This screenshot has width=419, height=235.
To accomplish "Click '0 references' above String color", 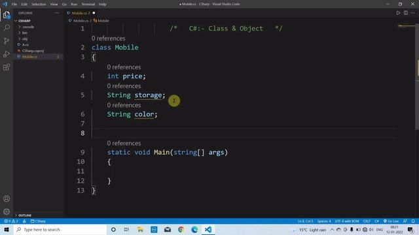I will pos(124,105).
